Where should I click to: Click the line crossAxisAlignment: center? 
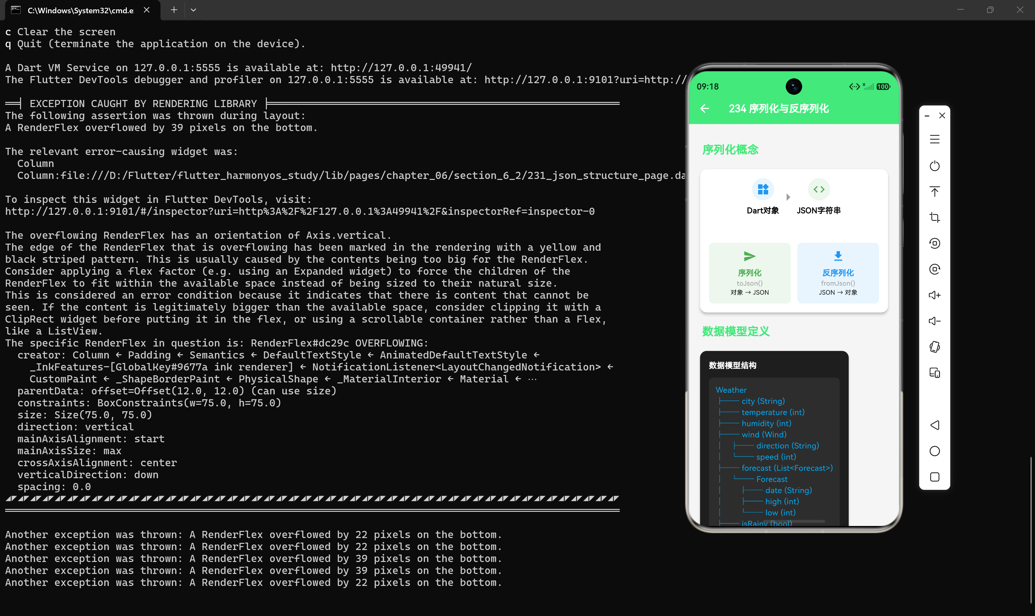pos(97,463)
